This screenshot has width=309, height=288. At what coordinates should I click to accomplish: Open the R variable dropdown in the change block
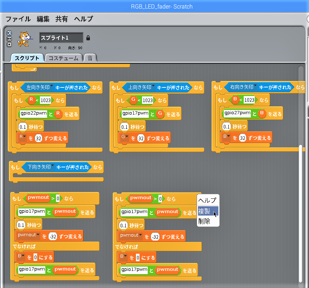click(x=23, y=137)
